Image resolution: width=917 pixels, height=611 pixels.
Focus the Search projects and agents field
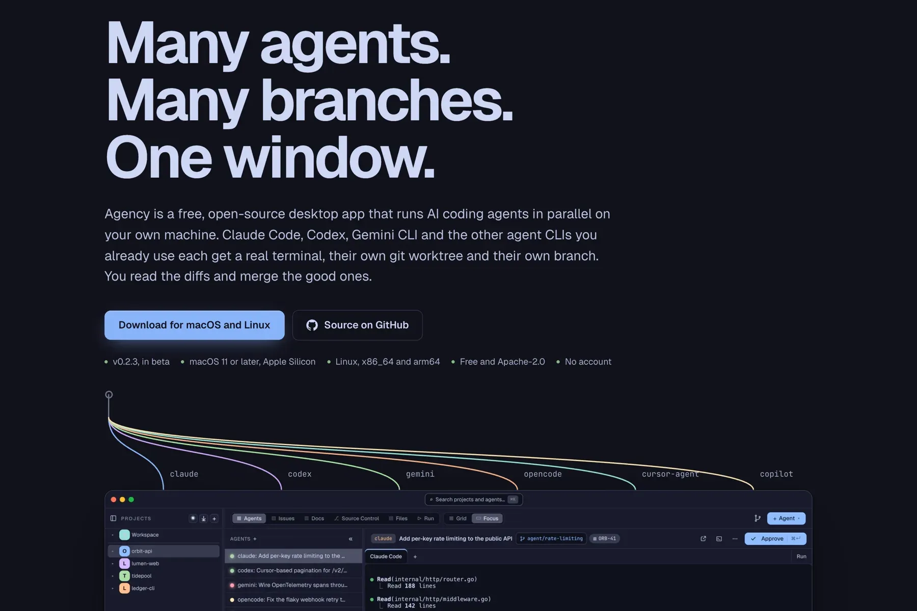pyautogui.click(x=474, y=499)
